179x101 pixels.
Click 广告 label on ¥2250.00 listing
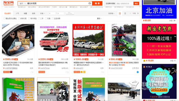click(67, 72)
